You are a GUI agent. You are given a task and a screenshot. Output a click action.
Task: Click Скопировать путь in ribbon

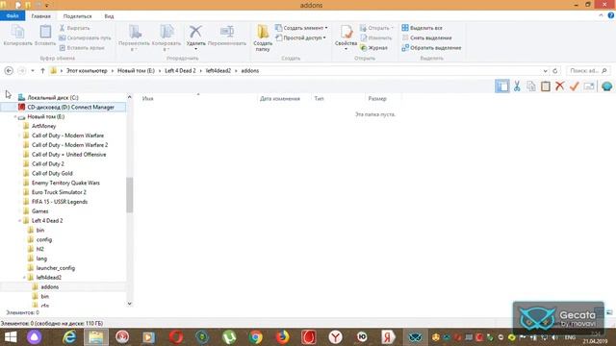point(85,38)
